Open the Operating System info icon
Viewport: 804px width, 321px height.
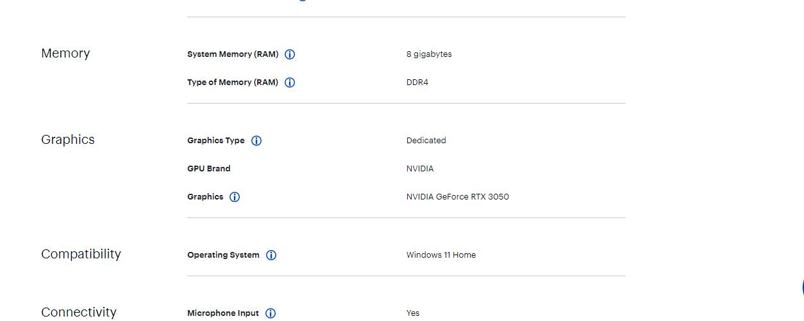tap(271, 255)
